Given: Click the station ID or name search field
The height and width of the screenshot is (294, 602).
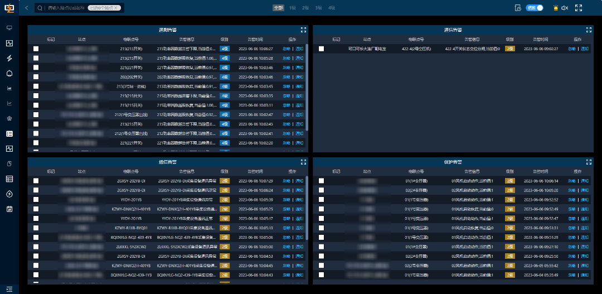Looking at the screenshot, I should 66,8.
